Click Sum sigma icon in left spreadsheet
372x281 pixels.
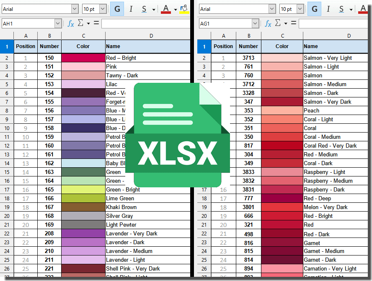click(x=81, y=23)
